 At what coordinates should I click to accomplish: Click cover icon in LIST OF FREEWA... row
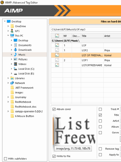click(57, 55)
